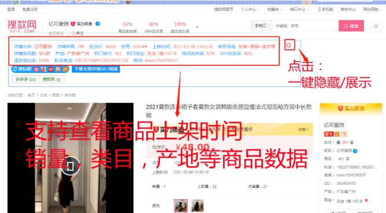Open the shopping cart icon

point(376,26)
